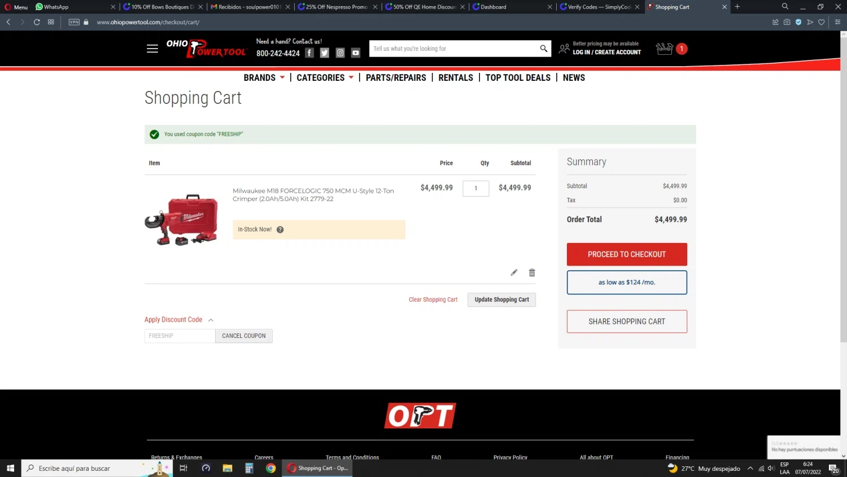
Task: Open NEWS menu item
Action: click(574, 77)
